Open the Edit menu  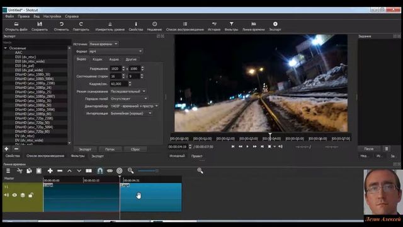point(23,16)
